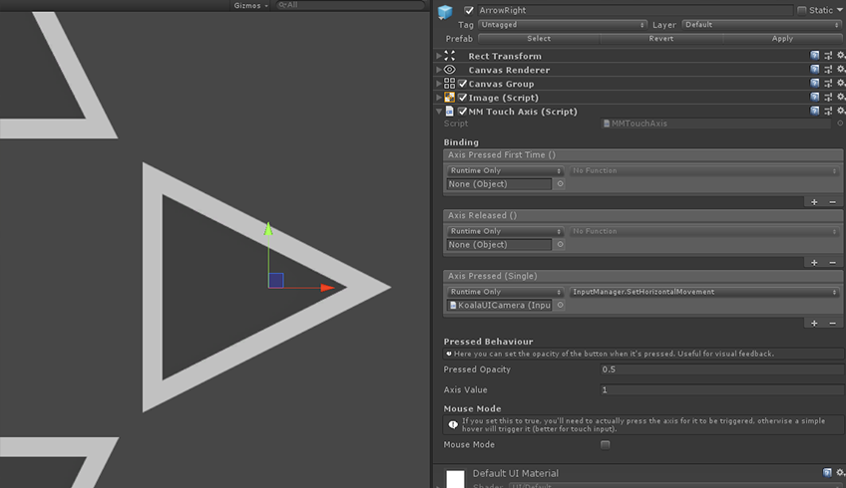846x488 pixels.
Task: Open object picker for Axis Released object
Action: click(x=560, y=245)
